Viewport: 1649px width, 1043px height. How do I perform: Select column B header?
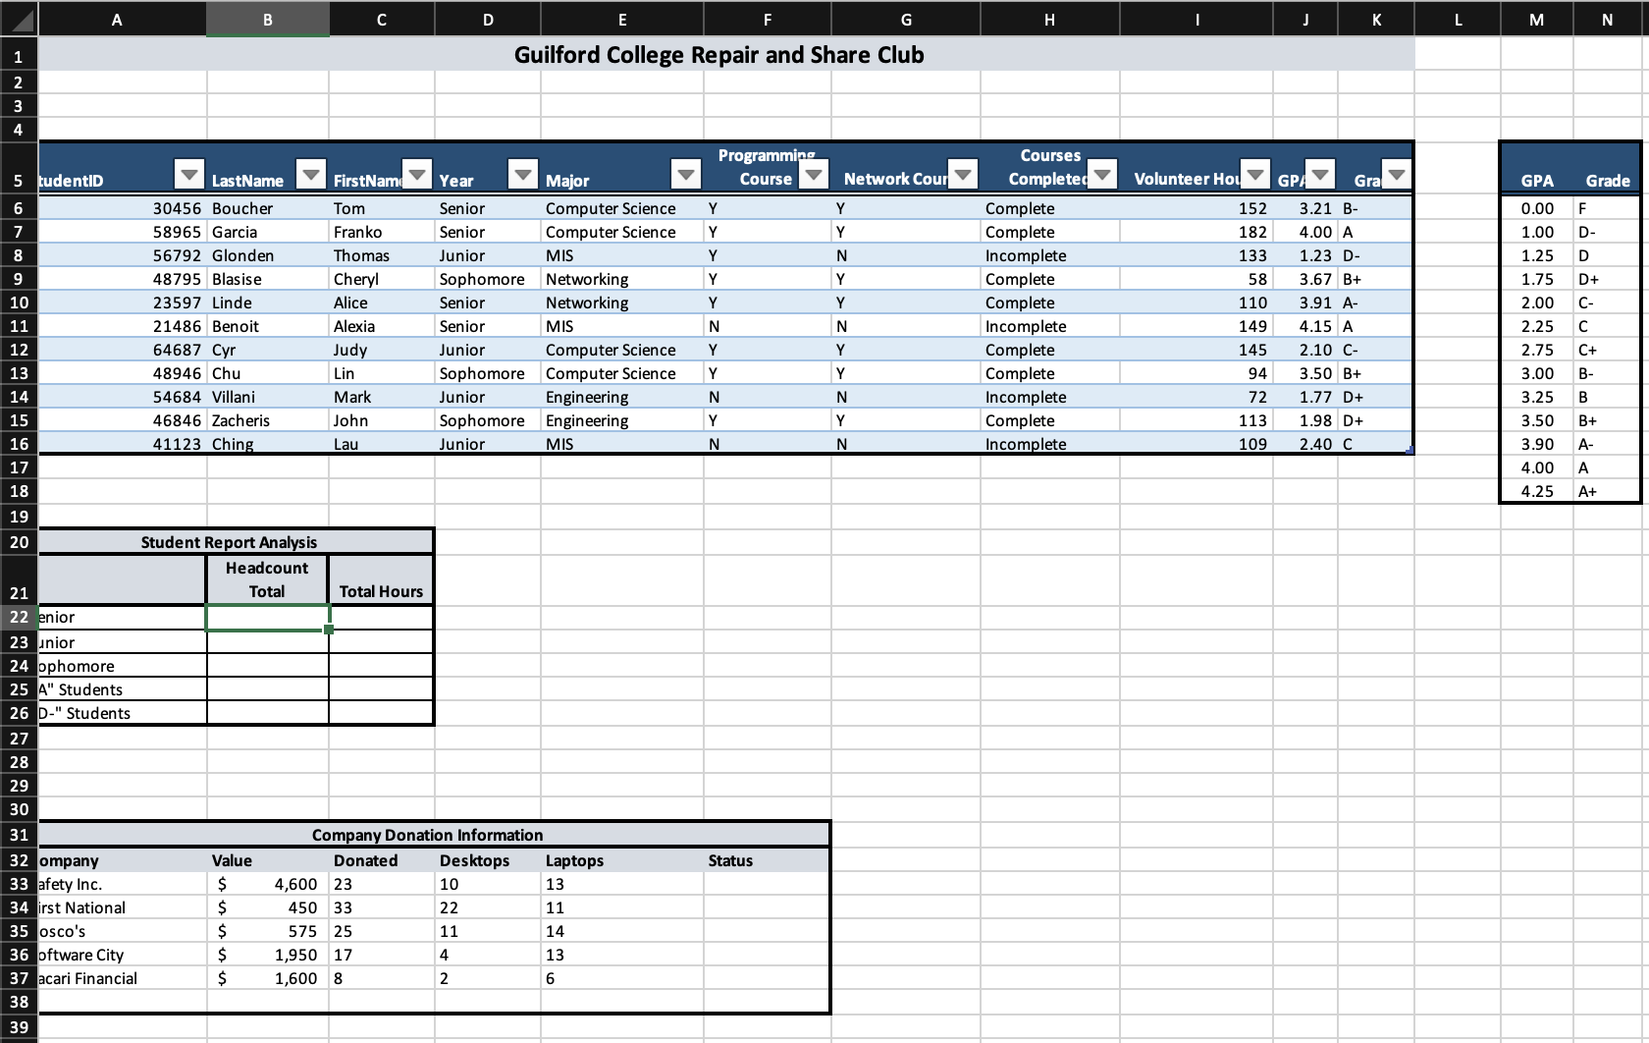266,19
